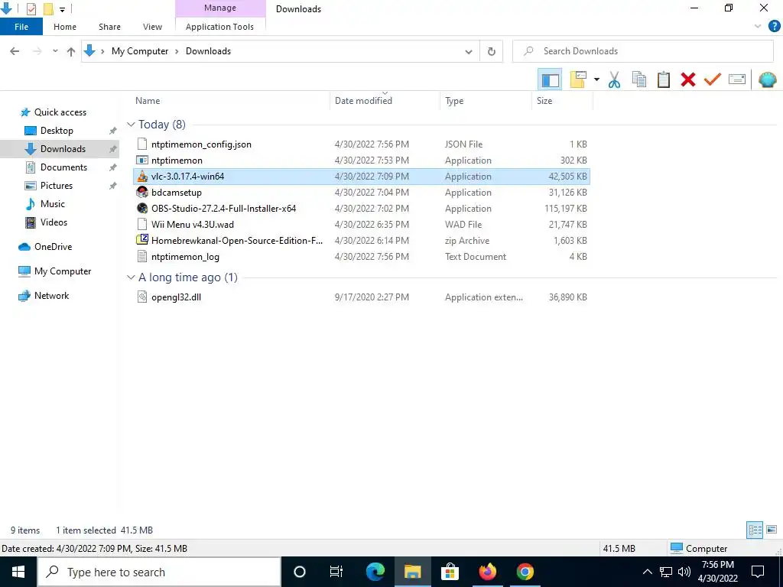Cut the selected file with scissors icon
The height and width of the screenshot is (587, 783).
pos(614,79)
